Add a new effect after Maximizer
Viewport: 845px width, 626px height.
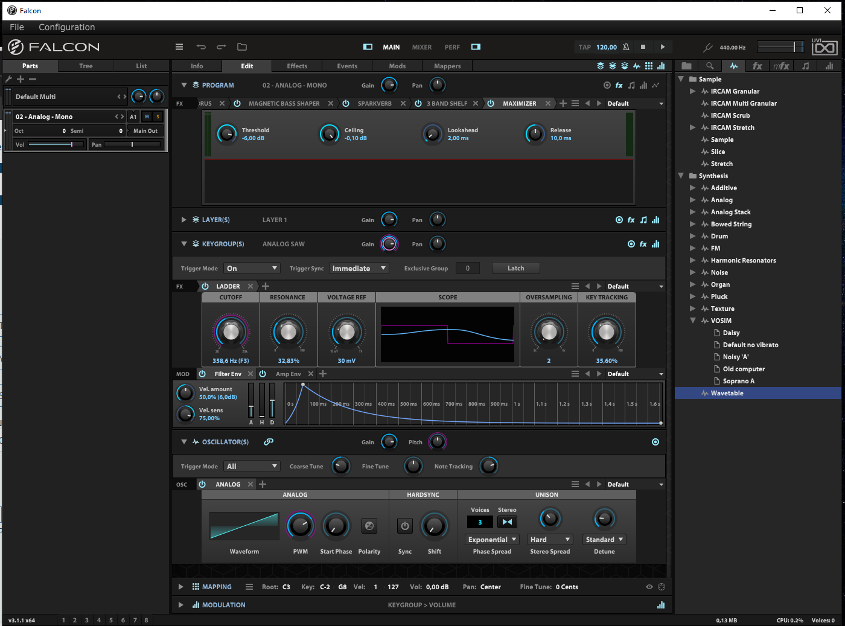[x=563, y=103]
